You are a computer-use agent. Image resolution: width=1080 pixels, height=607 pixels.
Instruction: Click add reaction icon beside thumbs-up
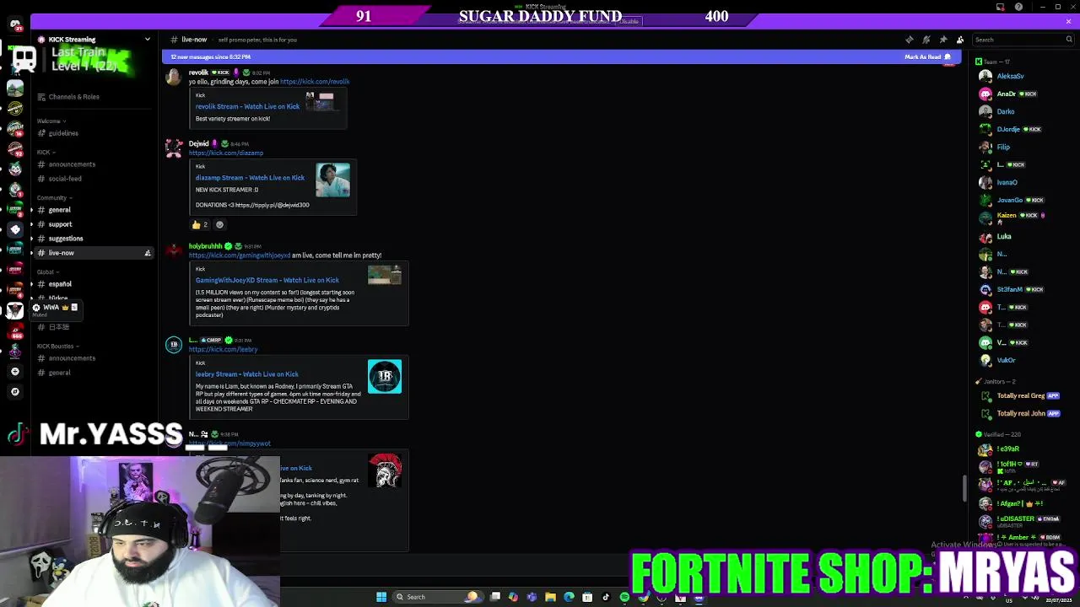coord(219,225)
